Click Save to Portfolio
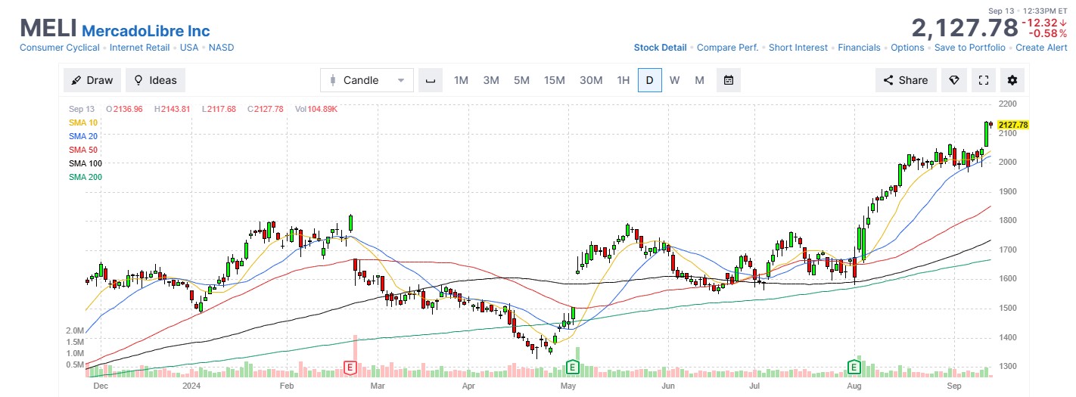 tap(970, 48)
